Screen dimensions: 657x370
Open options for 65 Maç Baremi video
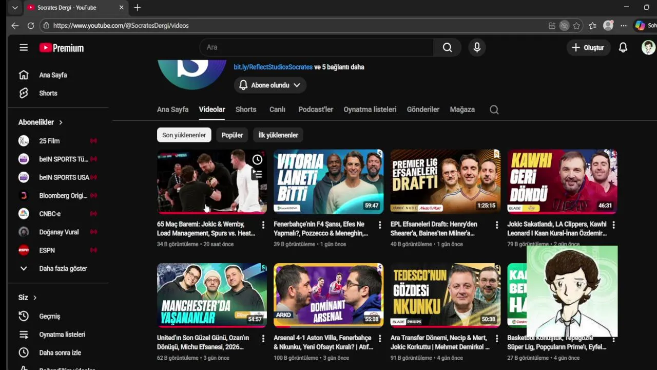pos(263,225)
